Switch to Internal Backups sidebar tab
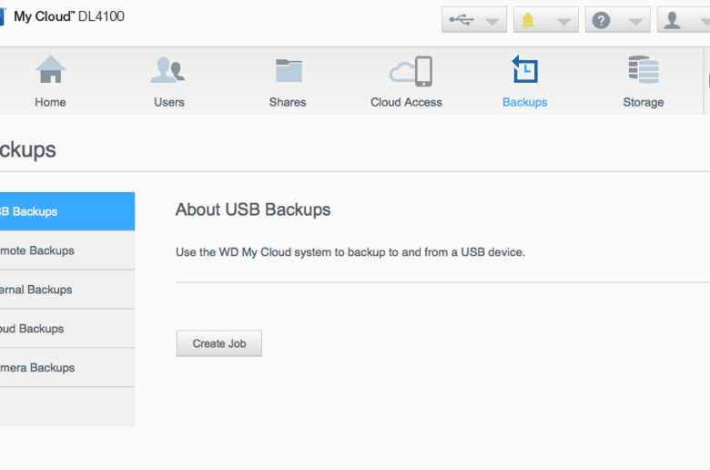 point(67,290)
